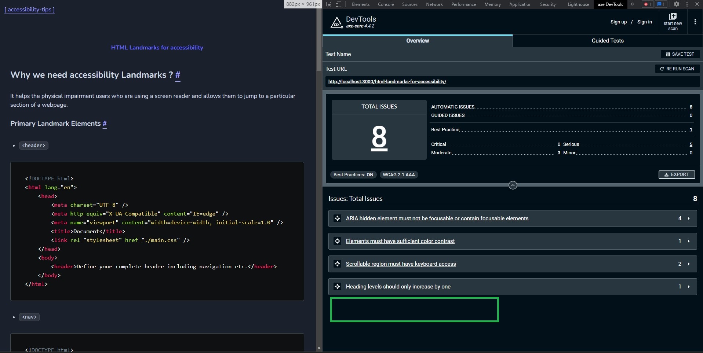Select the axe DevTools tab
The height and width of the screenshot is (353, 703).
610,4
